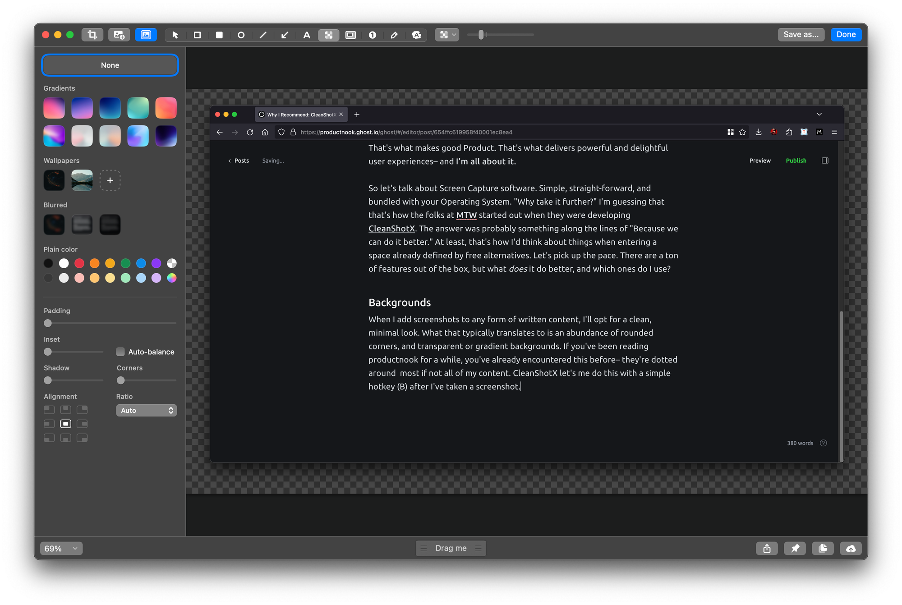Click the Done button
Viewport: 902px width, 605px height.
click(x=846, y=35)
